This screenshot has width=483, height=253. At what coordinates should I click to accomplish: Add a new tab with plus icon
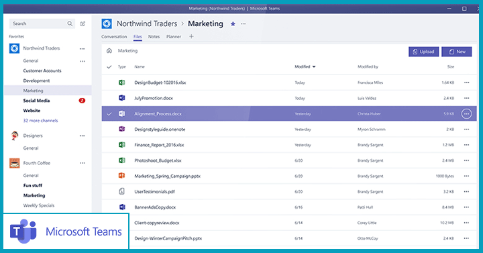[x=191, y=36]
